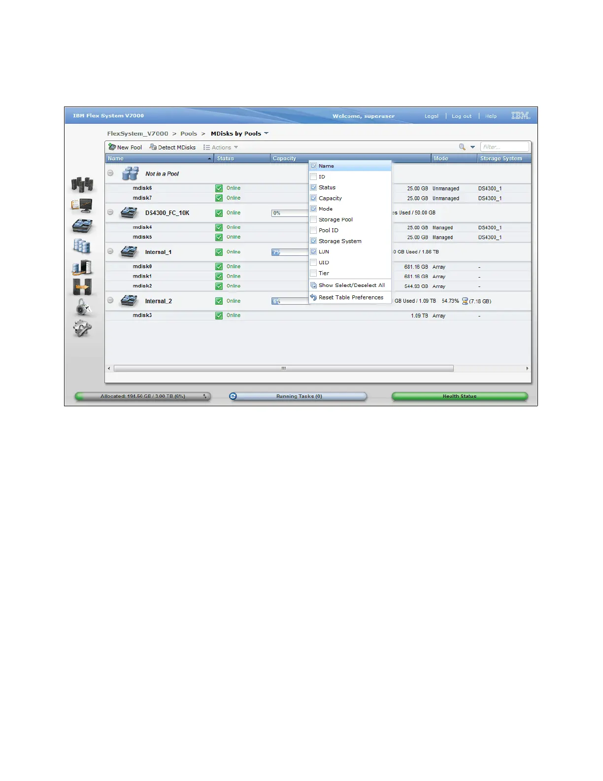
Task: Enable the UID column checkbox
Action: pyautogui.click(x=313, y=262)
